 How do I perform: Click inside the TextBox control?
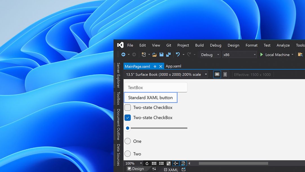(156, 87)
